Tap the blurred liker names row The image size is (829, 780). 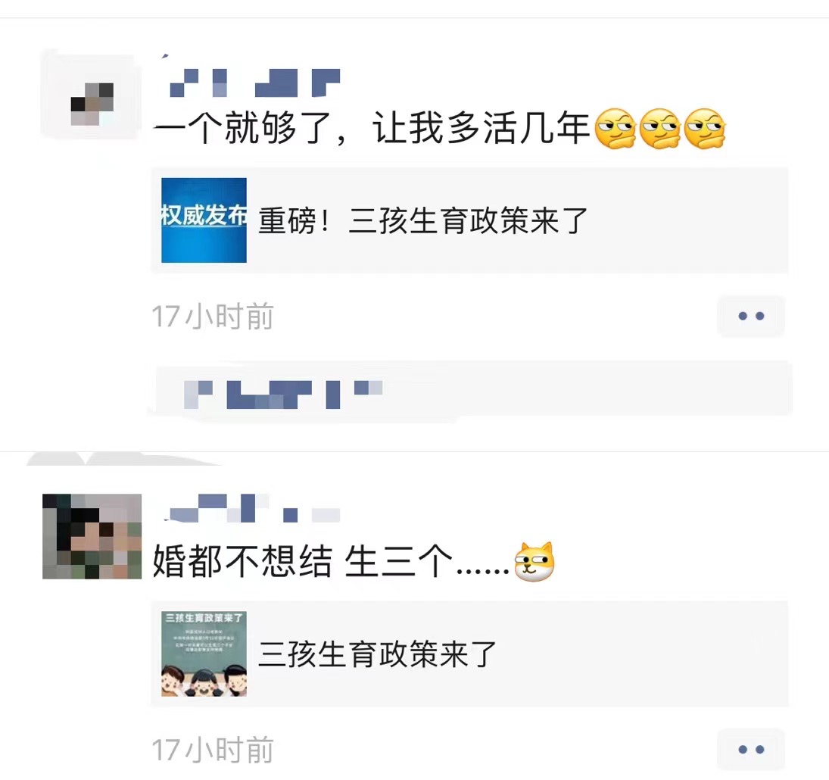[471, 389]
